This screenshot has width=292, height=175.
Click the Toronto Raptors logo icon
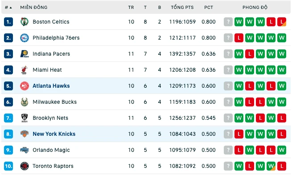(x=25, y=166)
